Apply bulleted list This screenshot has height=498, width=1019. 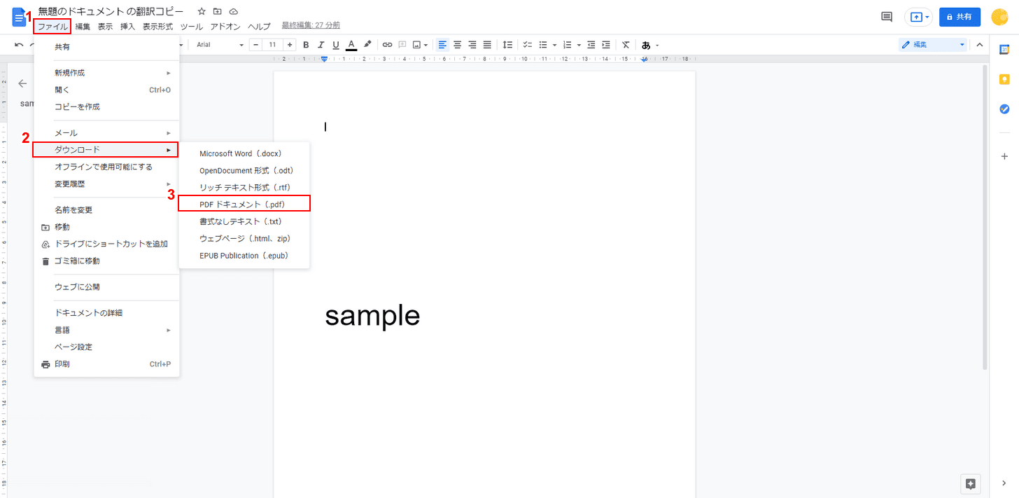click(x=543, y=45)
